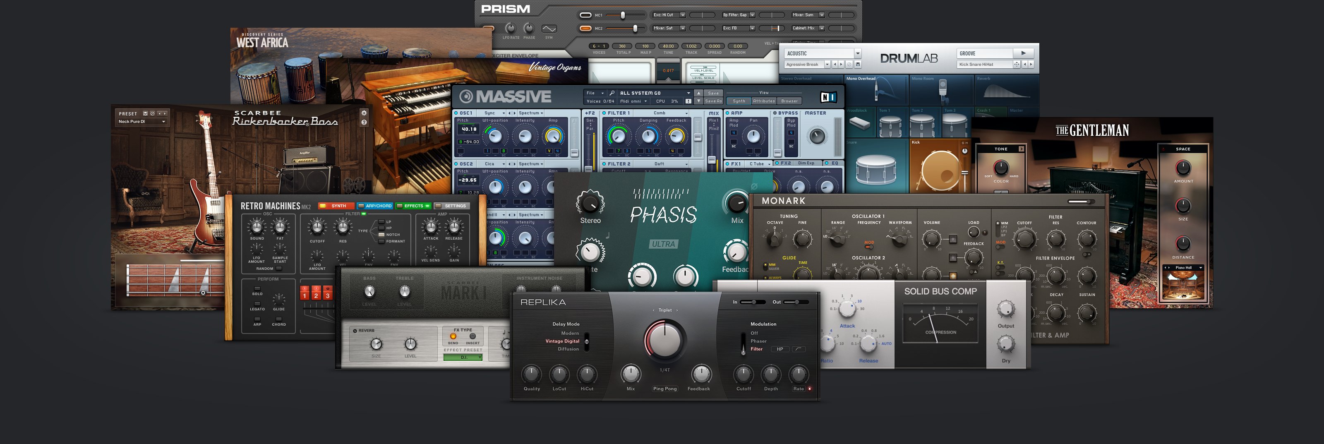
Task: Toggle the Solo switch in Retro Machines
Action: 257,288
